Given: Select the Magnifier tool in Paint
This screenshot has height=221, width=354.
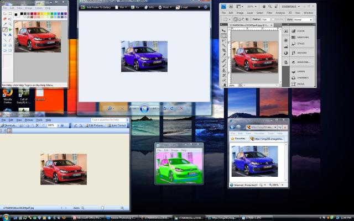Looking at the screenshot, I should pos(10,24).
